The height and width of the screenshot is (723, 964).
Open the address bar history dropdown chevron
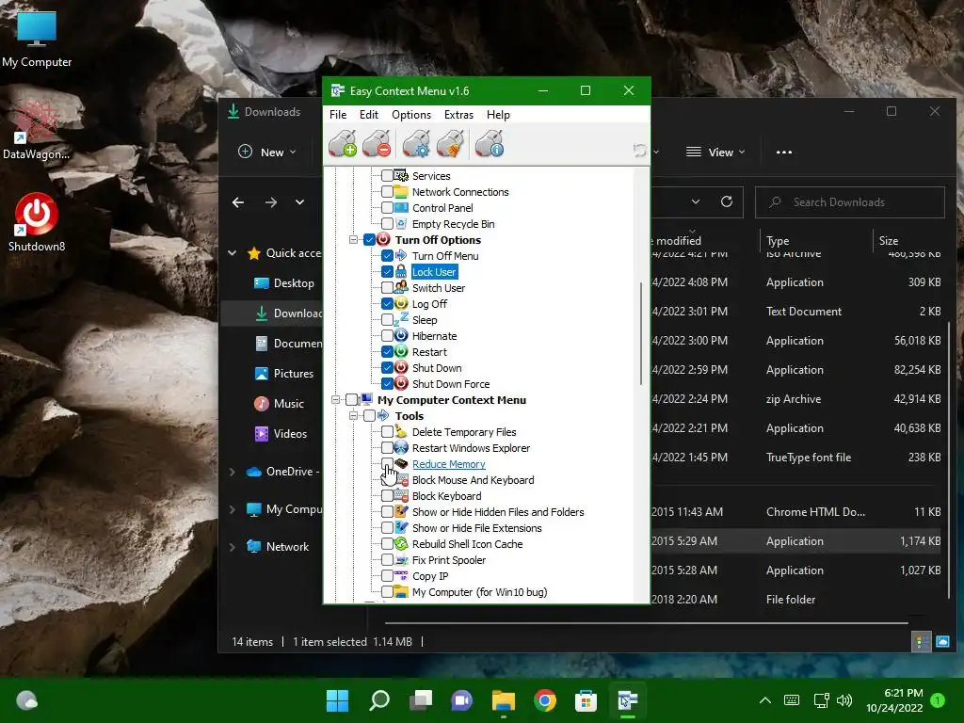click(696, 201)
